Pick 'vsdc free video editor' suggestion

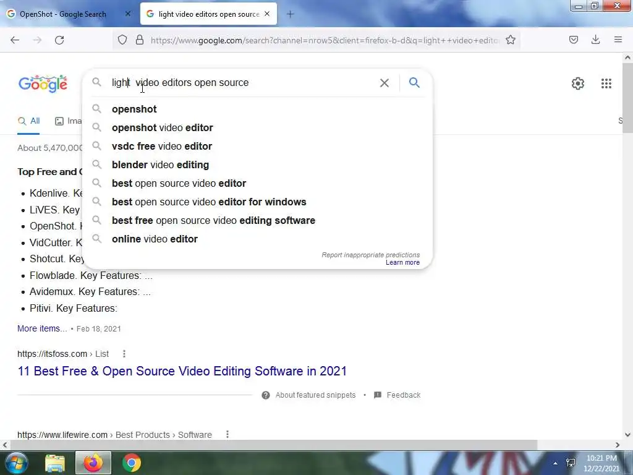tap(258, 146)
